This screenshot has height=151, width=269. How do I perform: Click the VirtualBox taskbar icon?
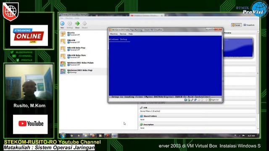click(114, 136)
